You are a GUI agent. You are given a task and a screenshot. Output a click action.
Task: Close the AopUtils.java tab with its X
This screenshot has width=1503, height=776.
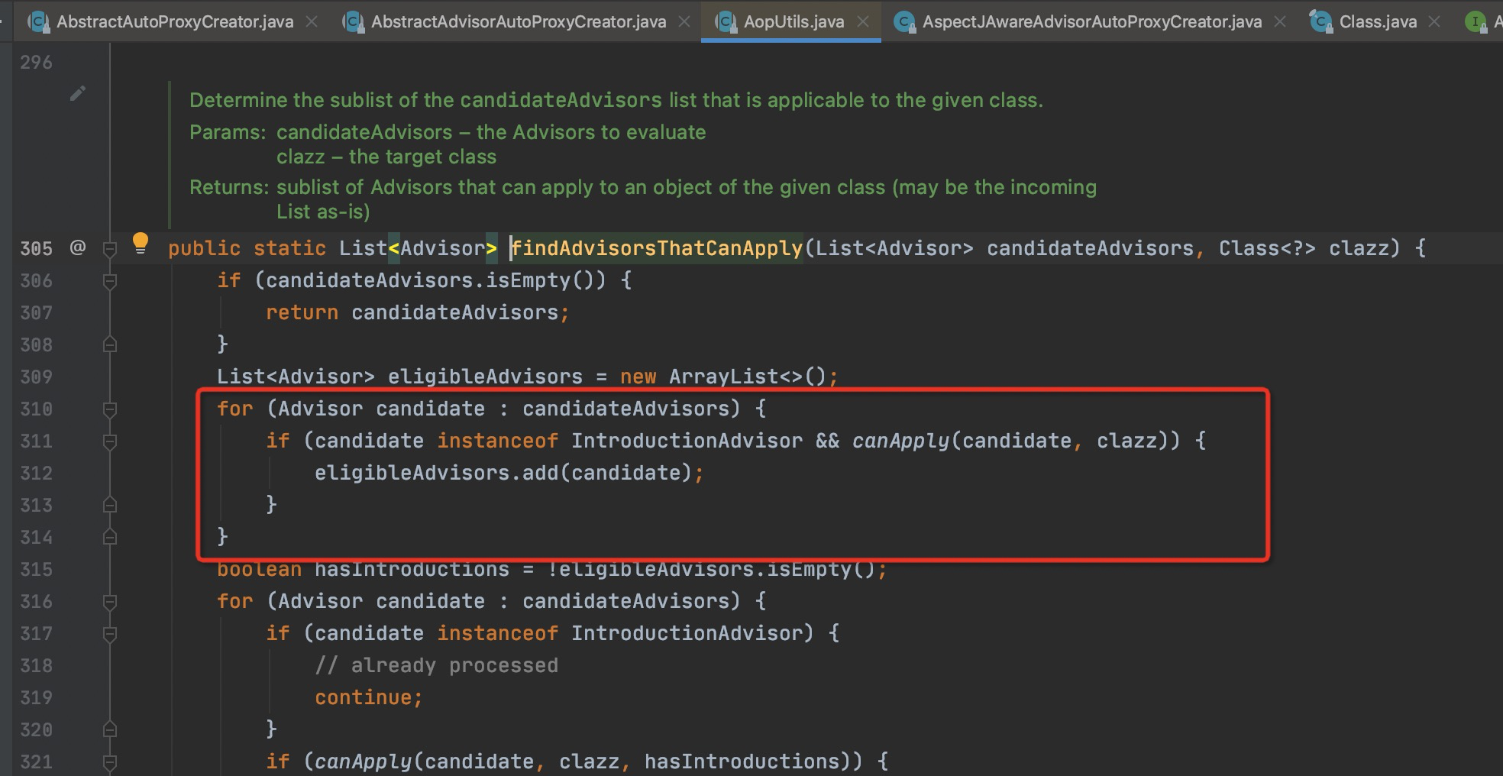coord(862,21)
